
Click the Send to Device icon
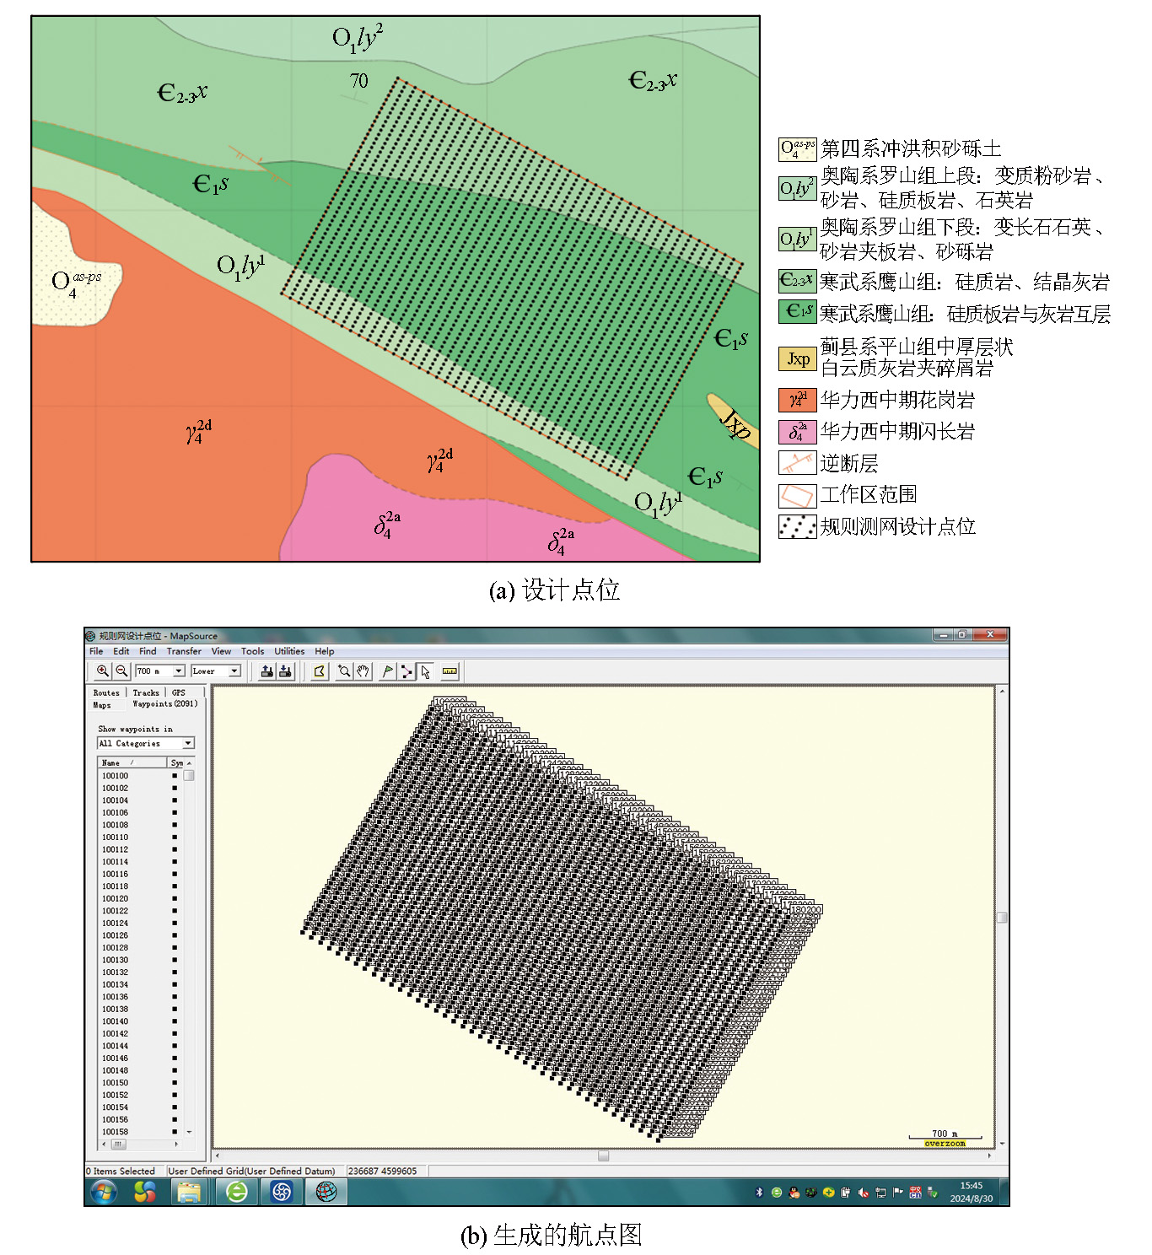pos(266,671)
